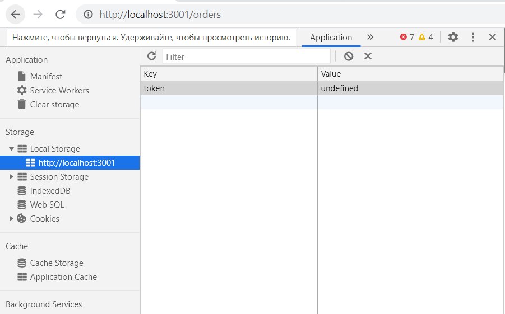Image resolution: width=505 pixels, height=314 pixels.
Task: Click the Session Storage table icon
Action: pyautogui.click(x=22, y=177)
